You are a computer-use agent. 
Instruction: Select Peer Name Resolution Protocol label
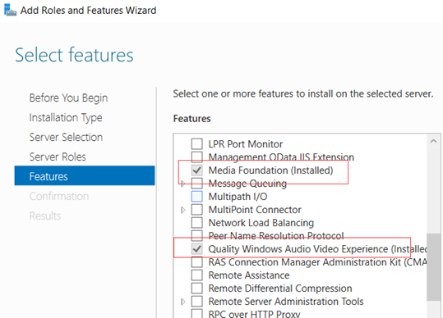pos(276,236)
